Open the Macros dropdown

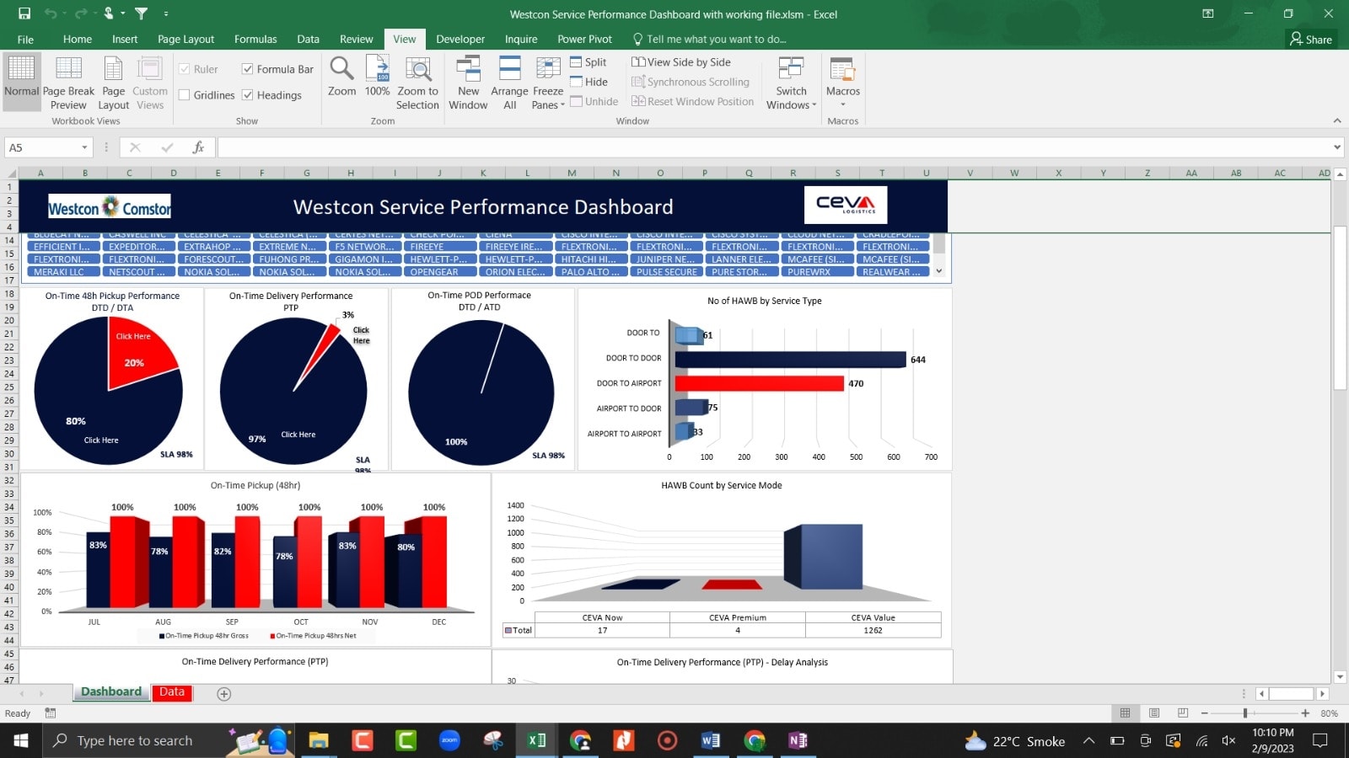843,82
